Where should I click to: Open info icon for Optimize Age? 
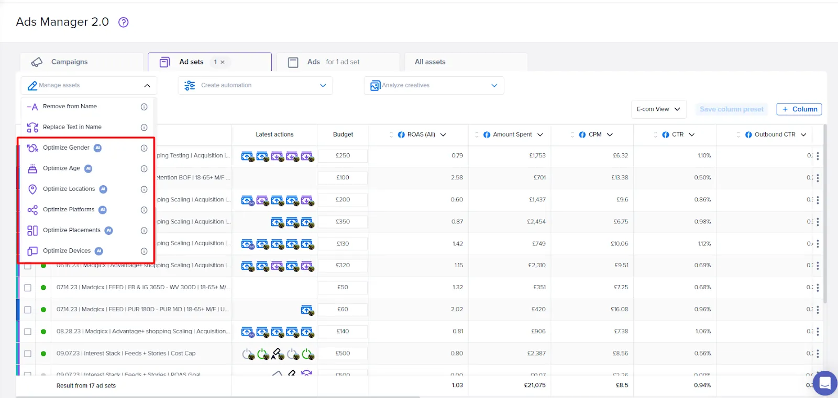click(x=144, y=168)
